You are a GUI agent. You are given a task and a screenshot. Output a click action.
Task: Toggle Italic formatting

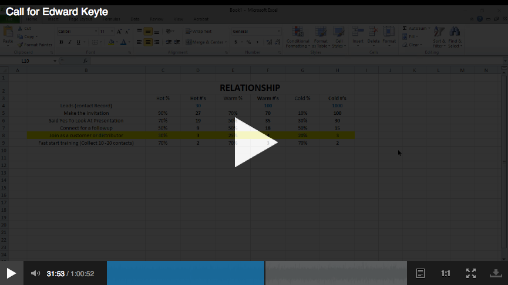[70, 42]
